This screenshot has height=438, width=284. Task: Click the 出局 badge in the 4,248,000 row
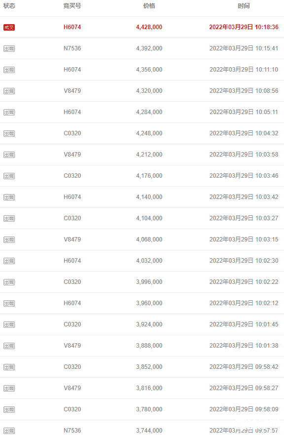(x=9, y=133)
